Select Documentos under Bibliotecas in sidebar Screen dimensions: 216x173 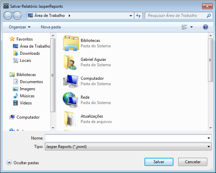click(31, 82)
